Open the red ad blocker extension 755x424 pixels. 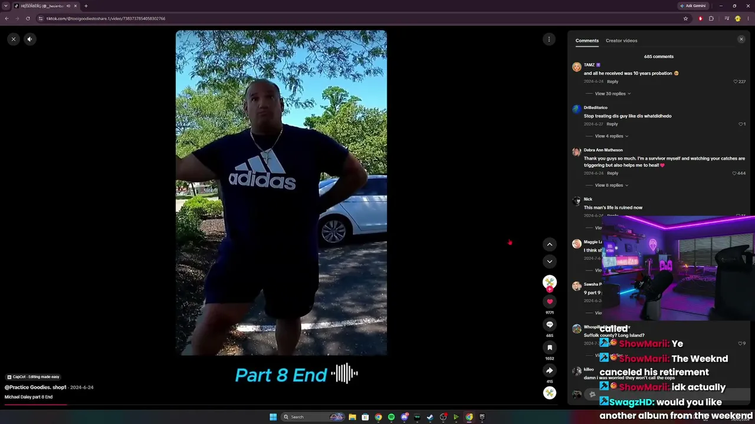click(x=701, y=18)
